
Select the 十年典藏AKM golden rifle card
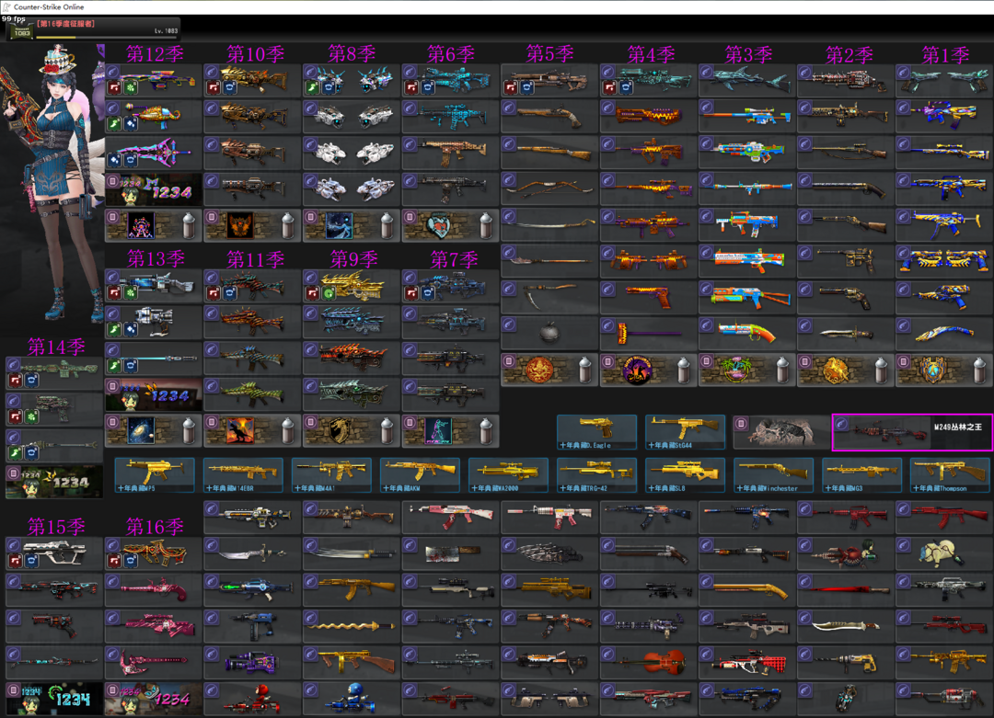pos(420,475)
